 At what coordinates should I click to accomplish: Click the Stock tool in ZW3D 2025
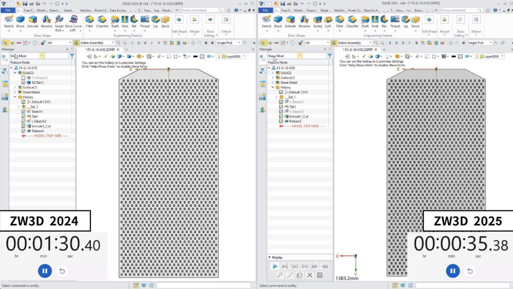415,21
